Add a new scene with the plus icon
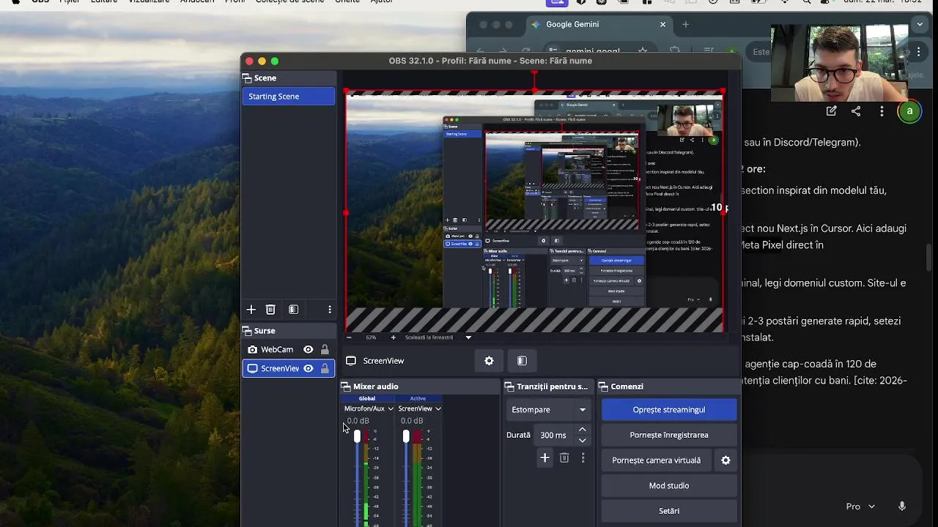 pos(251,310)
